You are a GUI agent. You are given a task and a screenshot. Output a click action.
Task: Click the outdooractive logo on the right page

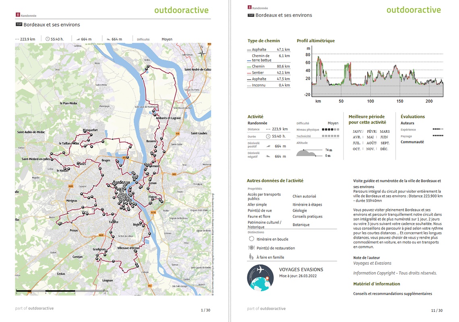(x=414, y=10)
